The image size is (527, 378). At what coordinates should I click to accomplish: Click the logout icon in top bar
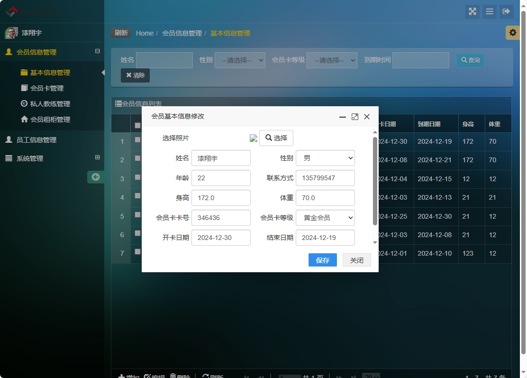(x=507, y=11)
